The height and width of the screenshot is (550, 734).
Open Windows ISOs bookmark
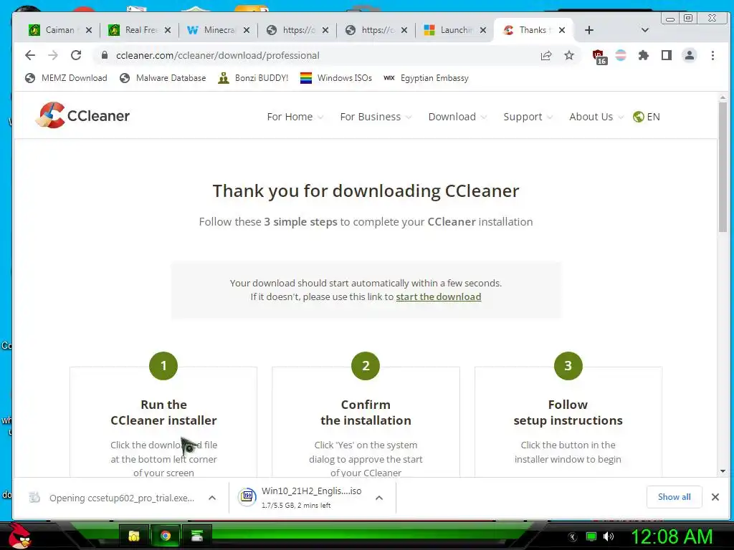click(336, 78)
